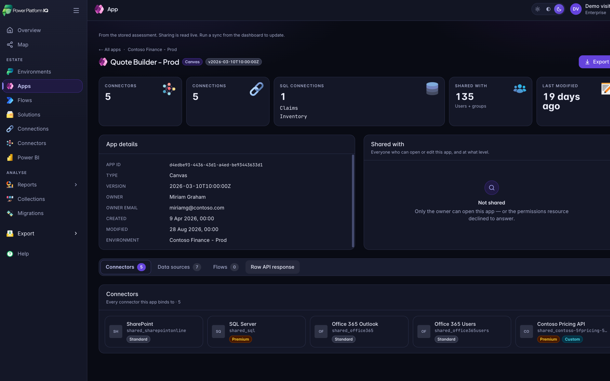This screenshot has width=610, height=381.
Task: Click the Premium badge under SQL Server
Action: pyautogui.click(x=241, y=339)
